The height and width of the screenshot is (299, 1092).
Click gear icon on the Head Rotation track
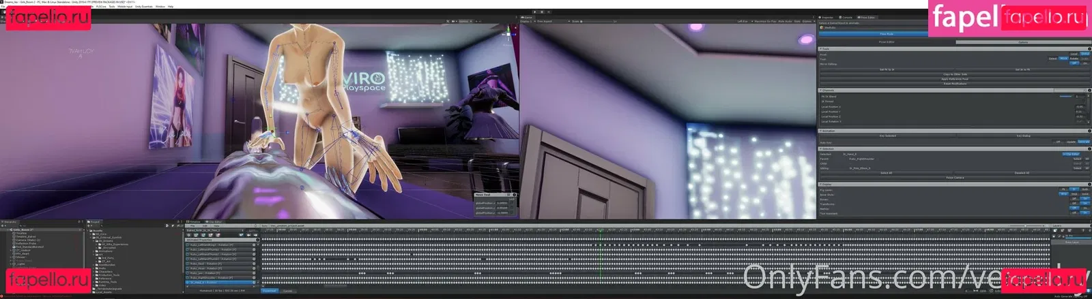point(254,268)
